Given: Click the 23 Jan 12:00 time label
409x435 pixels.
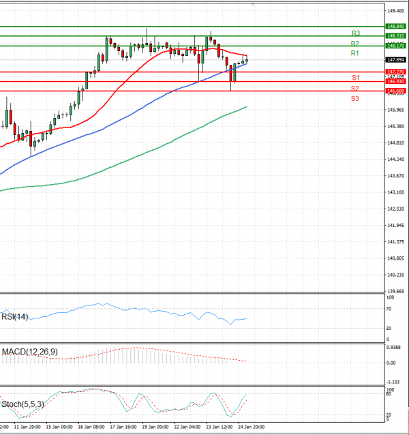Looking at the screenshot, I should (x=219, y=427).
